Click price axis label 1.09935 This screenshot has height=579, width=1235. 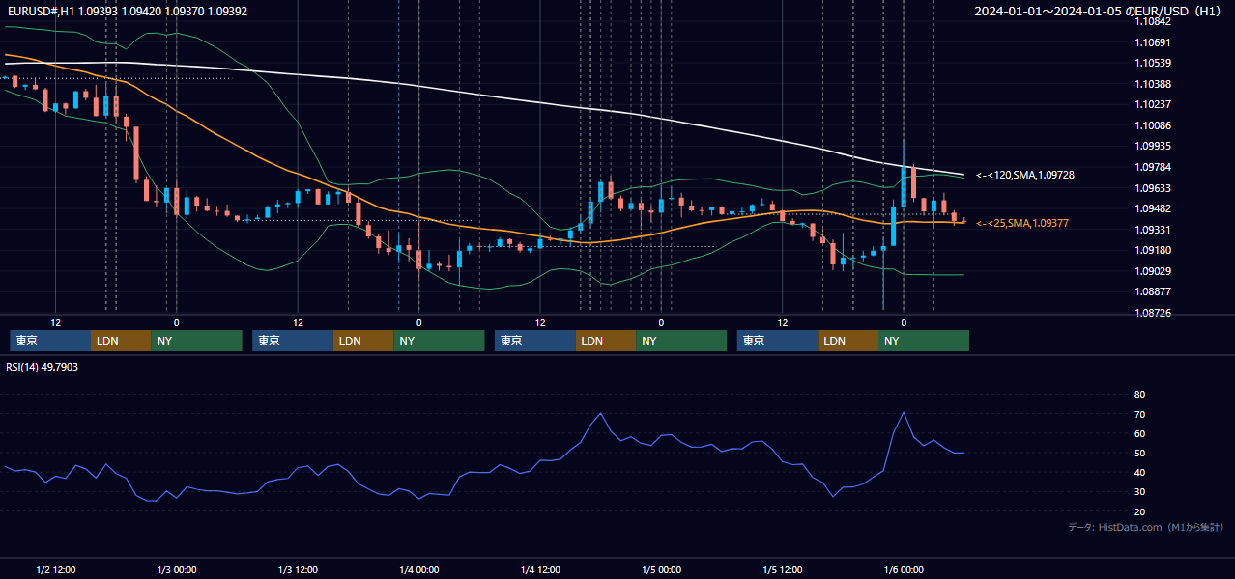tap(1152, 146)
